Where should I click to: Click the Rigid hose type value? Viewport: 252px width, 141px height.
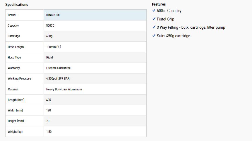(49, 57)
